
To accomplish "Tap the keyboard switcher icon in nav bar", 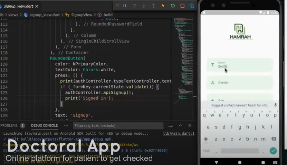I will (x=275, y=162).
